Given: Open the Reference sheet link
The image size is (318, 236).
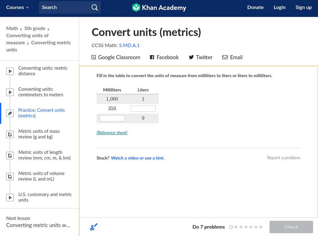Looking at the screenshot, I should 112,132.
